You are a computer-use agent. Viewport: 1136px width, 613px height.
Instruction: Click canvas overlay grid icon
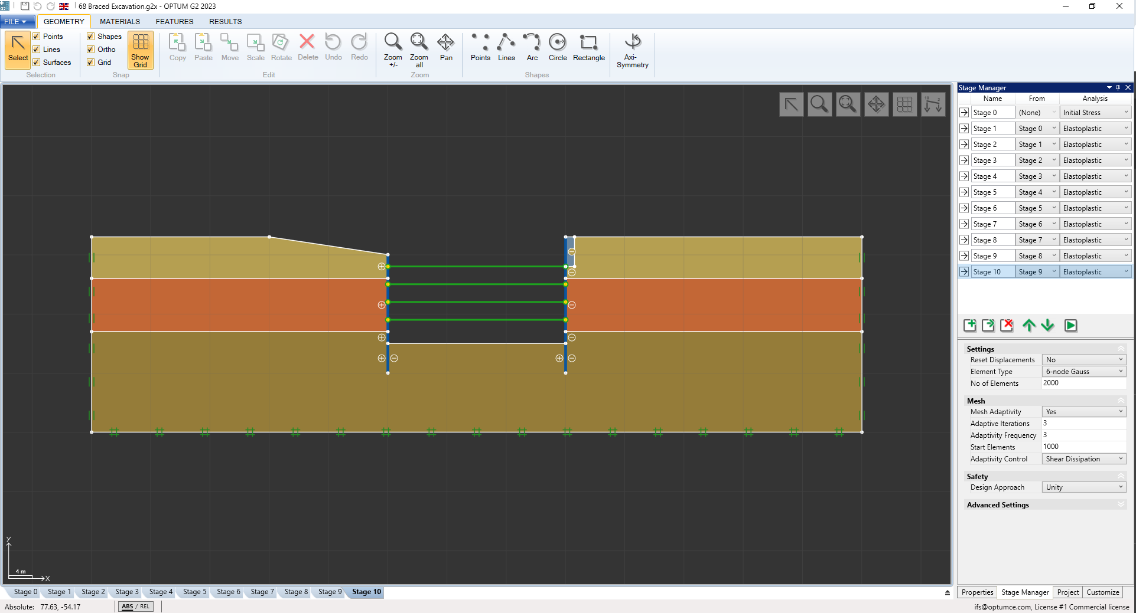[x=904, y=104]
